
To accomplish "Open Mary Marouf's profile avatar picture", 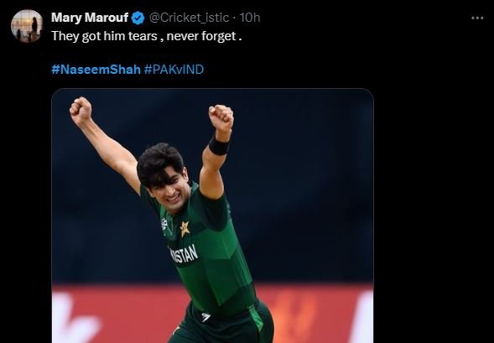I will (27, 26).
